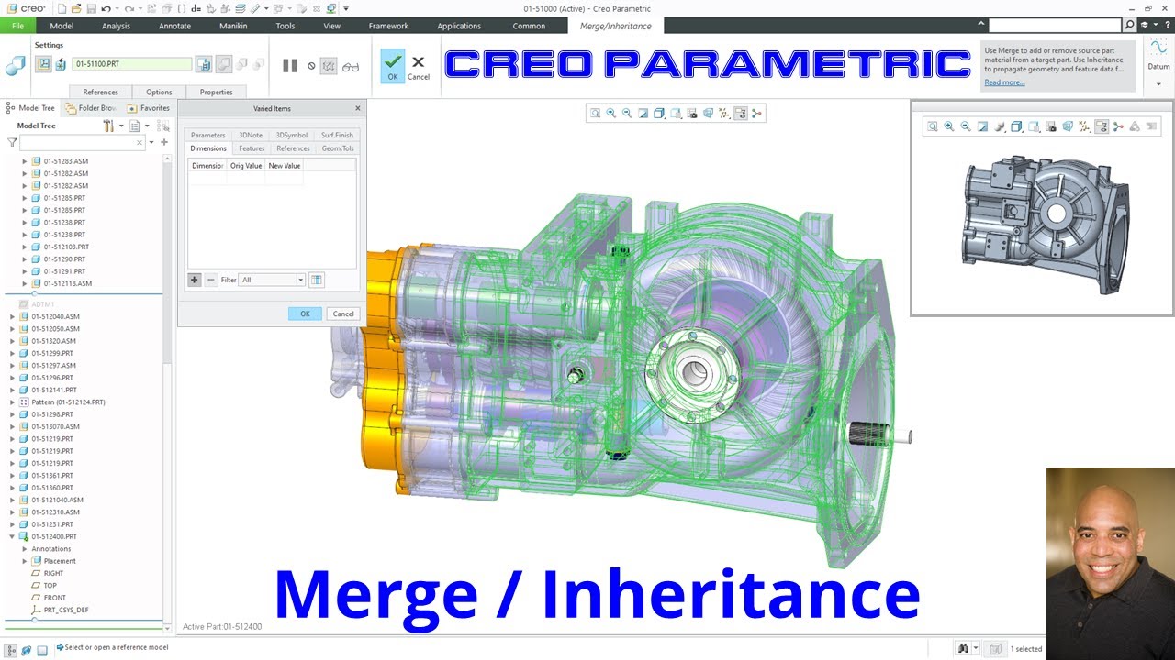Screen dimensions: 1175x660
Task: Click the no-preview circle icon
Action: point(311,66)
